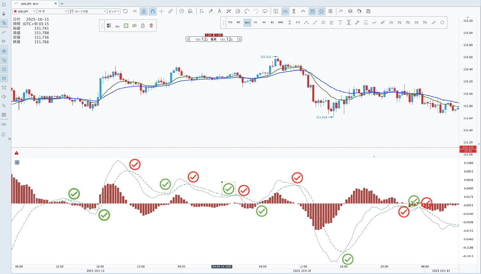Screen dimensions: 481x274
Task: Activate the crosshair cursor tool
Action: click(x=161, y=11)
